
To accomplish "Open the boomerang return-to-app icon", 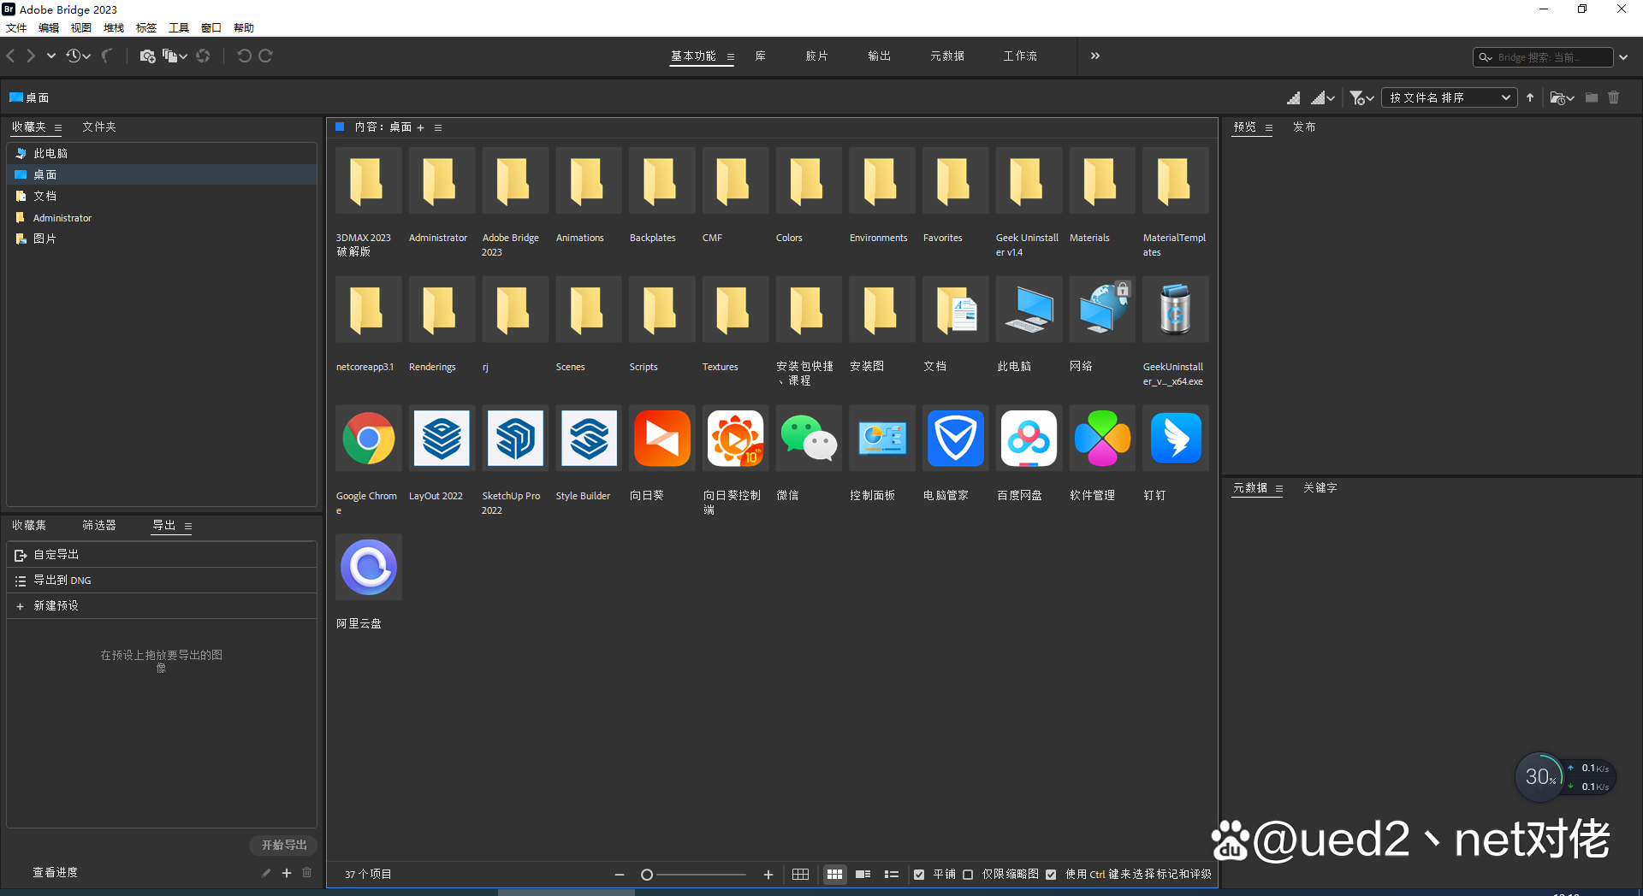I will click(107, 56).
